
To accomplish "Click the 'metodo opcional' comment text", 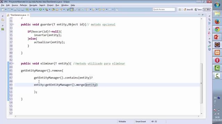I will tap(103, 24).
